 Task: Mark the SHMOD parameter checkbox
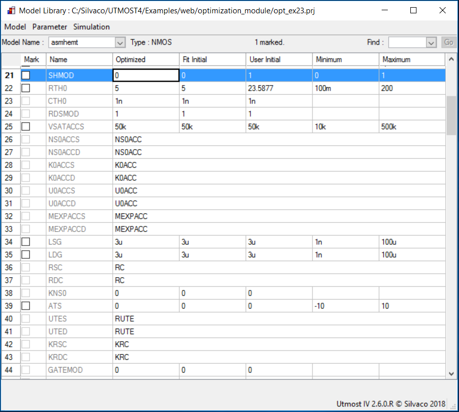pos(26,75)
